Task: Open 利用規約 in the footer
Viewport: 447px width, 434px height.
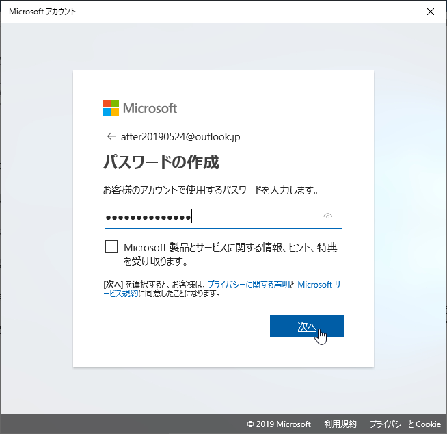Action: [x=340, y=424]
